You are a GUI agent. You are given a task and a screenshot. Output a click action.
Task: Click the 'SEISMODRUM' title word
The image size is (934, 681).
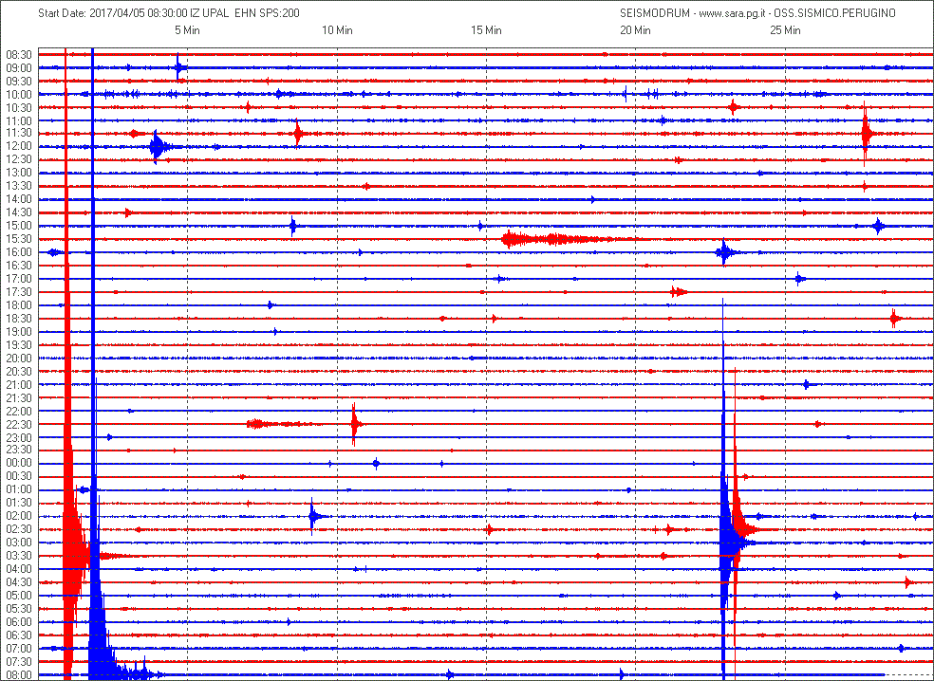(x=655, y=13)
